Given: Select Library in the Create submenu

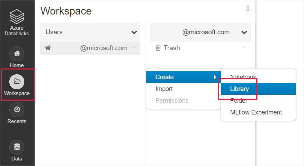Looking at the screenshot, I should pyautogui.click(x=240, y=89).
